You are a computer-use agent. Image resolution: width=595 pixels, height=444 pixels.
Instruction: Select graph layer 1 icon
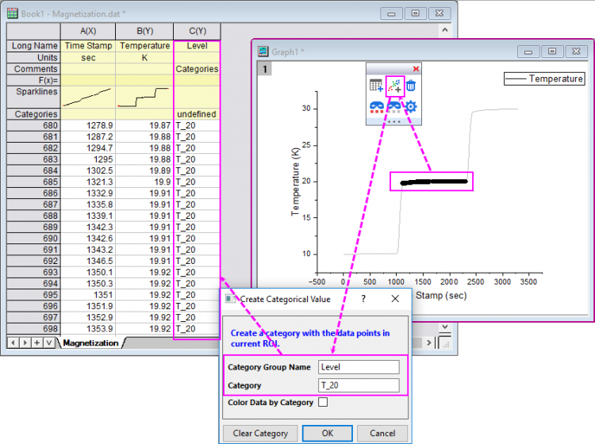pos(265,69)
